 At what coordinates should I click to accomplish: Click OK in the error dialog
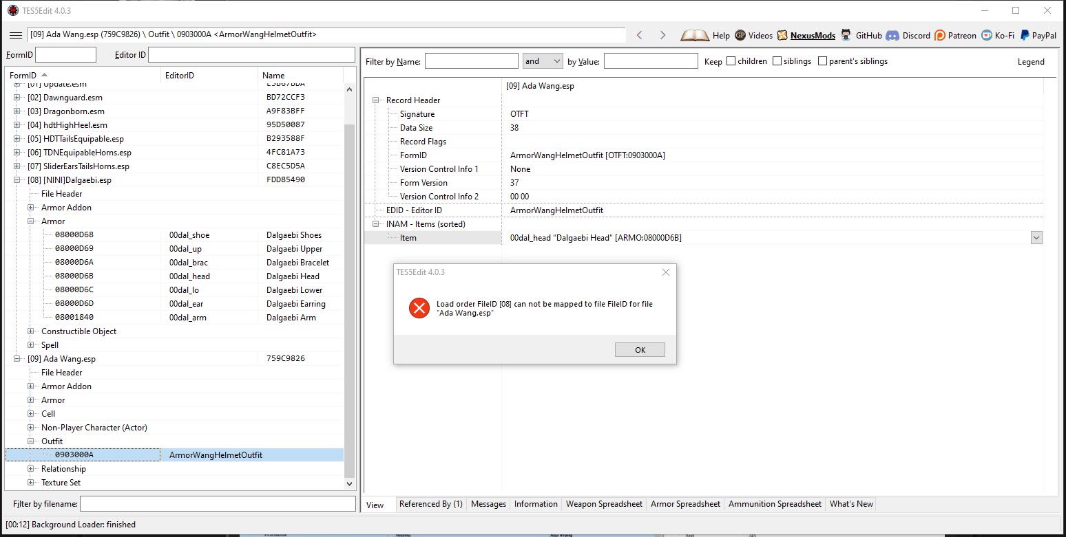click(x=640, y=350)
